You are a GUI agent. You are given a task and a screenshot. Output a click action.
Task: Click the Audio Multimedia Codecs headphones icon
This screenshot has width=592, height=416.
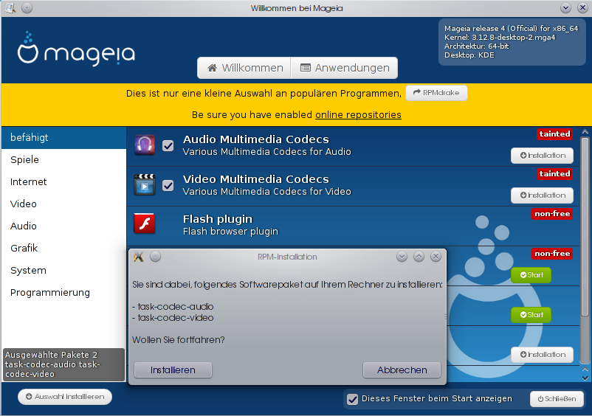[x=145, y=145]
